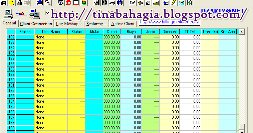Select row number 185
Viewport: 253px width, 133px height.
tap(11, 53)
